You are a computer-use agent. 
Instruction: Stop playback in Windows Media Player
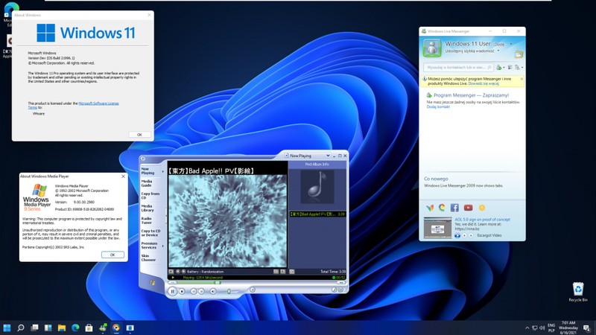tap(182, 291)
